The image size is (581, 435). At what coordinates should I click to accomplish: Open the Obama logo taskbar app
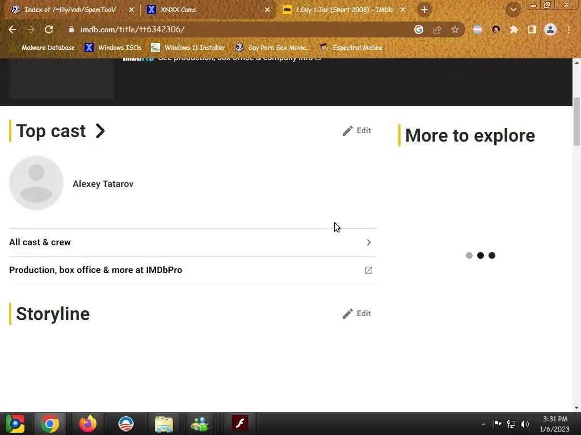pos(126,424)
